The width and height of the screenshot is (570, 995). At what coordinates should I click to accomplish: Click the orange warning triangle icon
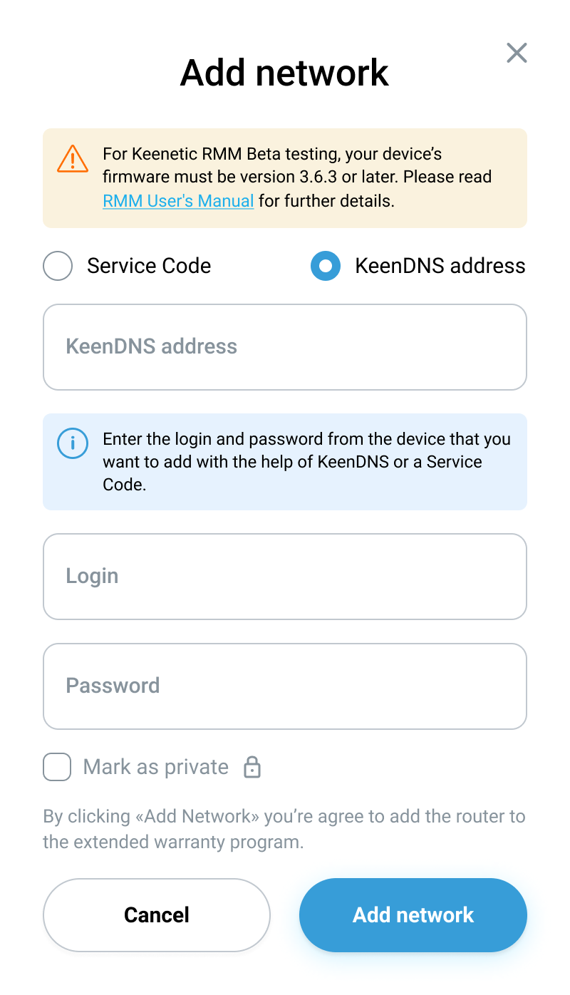pos(73,158)
